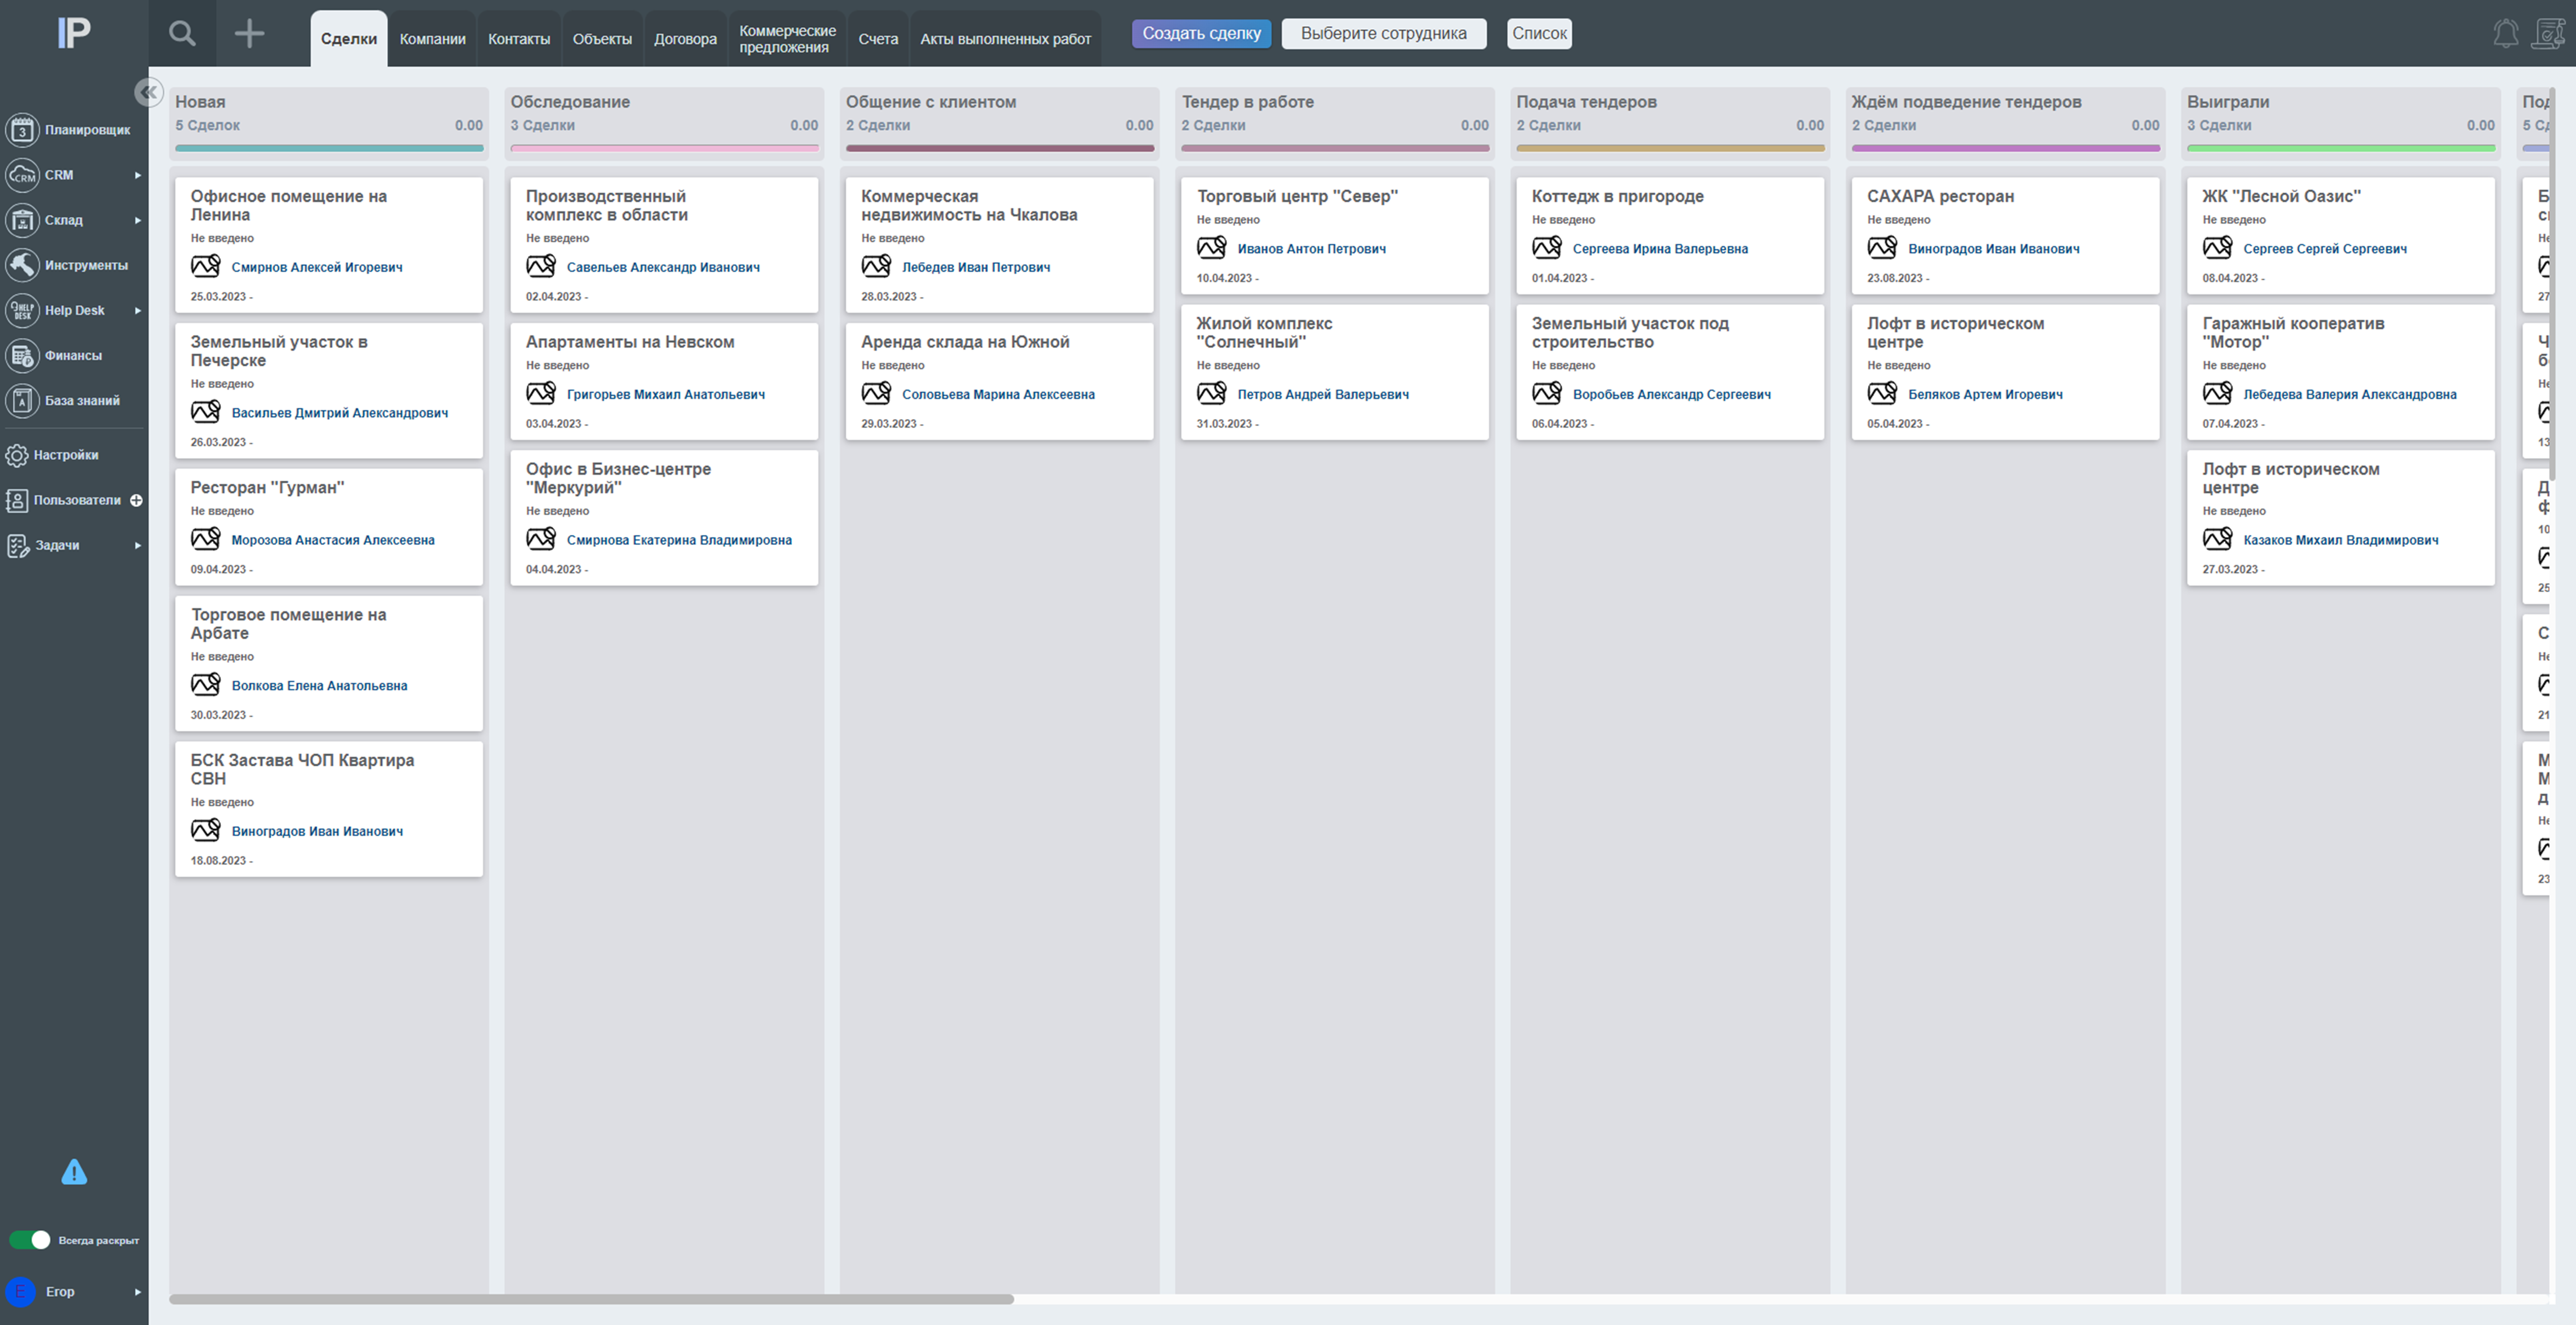Click image icon on ЖК "Лесной Оазис" card
Screen dimensions: 2576x1325
pos(2217,248)
